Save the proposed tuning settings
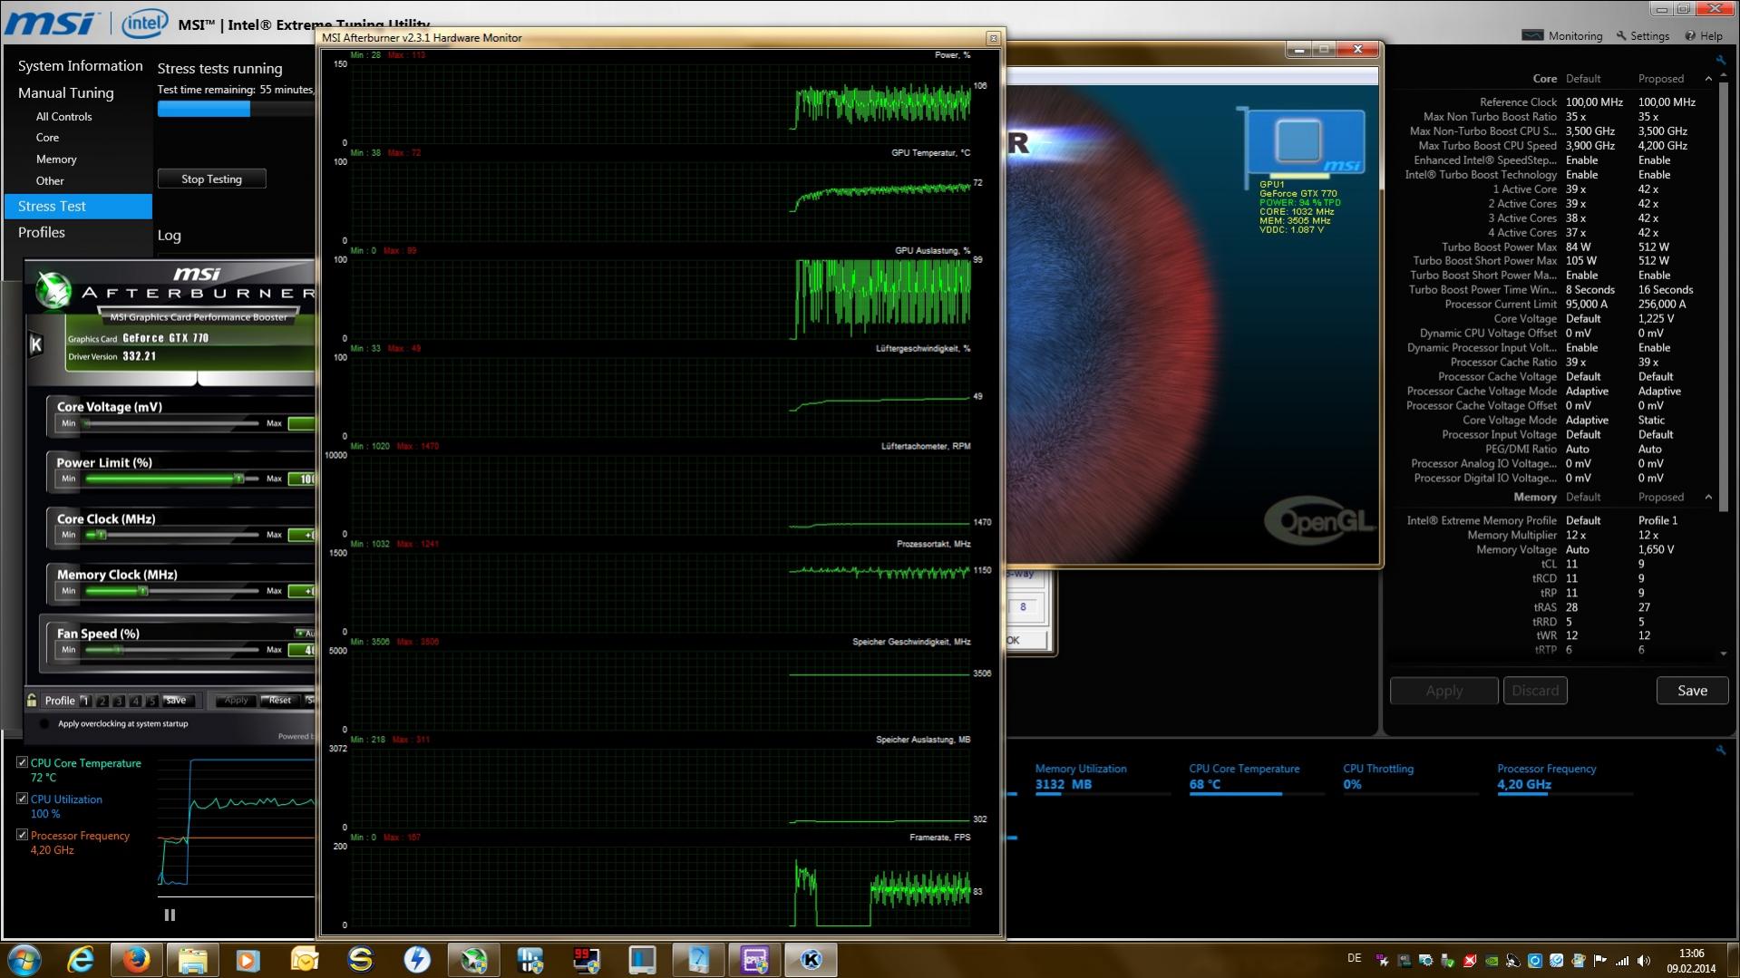 (1692, 691)
